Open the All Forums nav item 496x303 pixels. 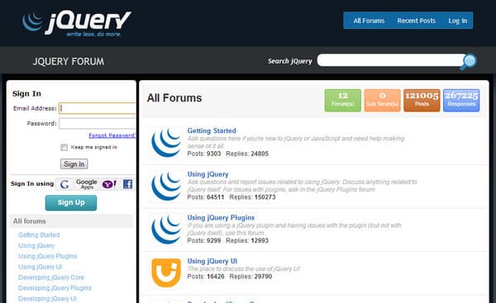point(369,21)
